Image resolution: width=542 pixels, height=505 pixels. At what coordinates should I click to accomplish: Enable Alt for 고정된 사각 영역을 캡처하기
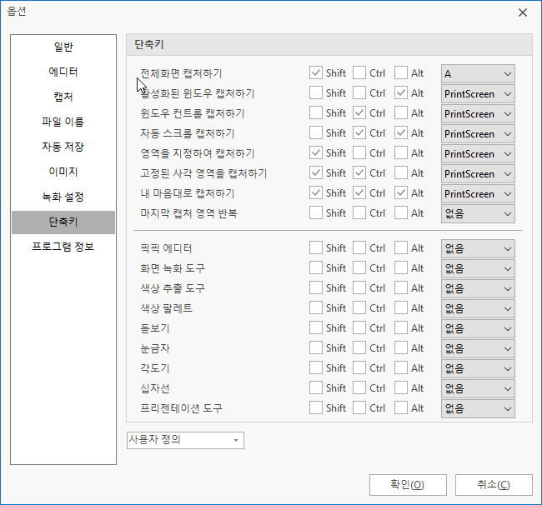point(401,173)
